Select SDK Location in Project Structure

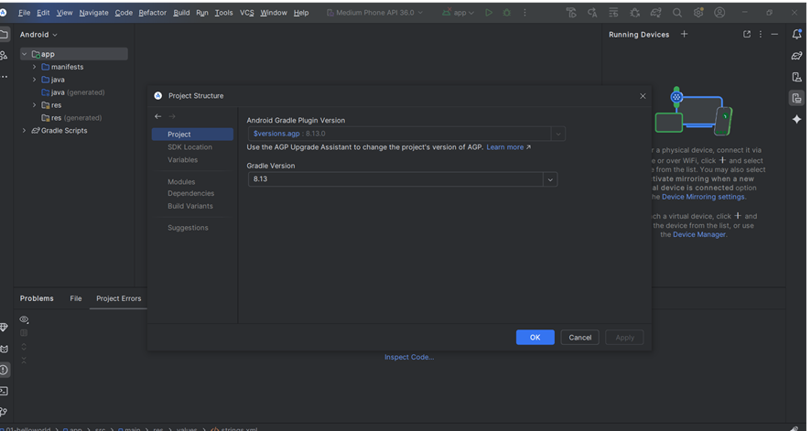point(189,146)
